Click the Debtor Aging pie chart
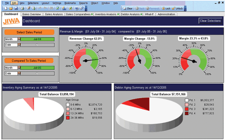 coord(149,115)
